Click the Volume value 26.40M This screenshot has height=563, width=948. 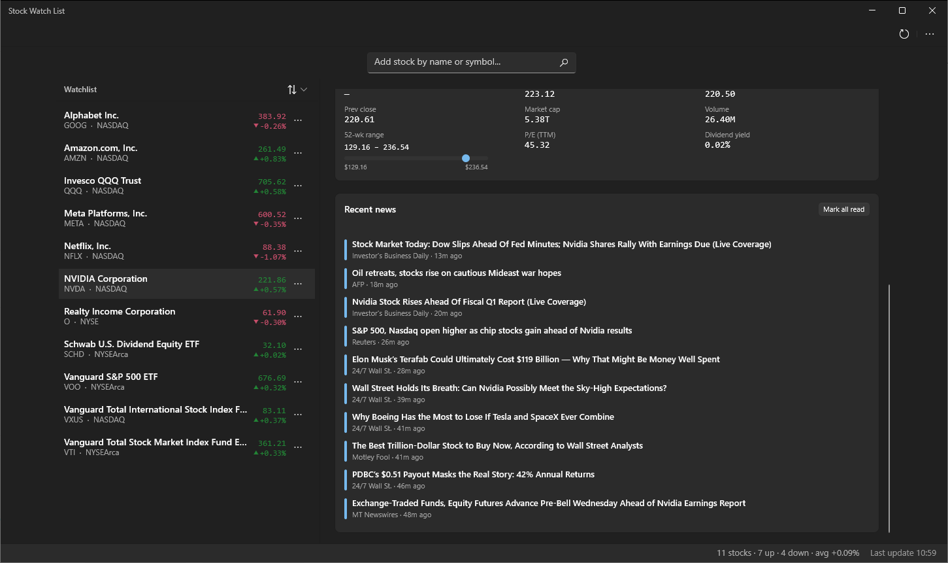720,120
